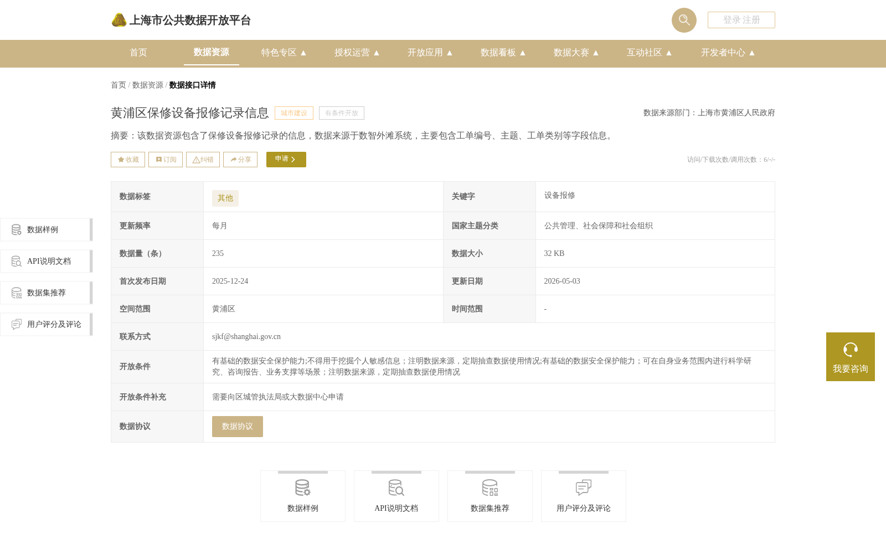
Task: Click the update date 2026-05-03
Action: coord(562,281)
